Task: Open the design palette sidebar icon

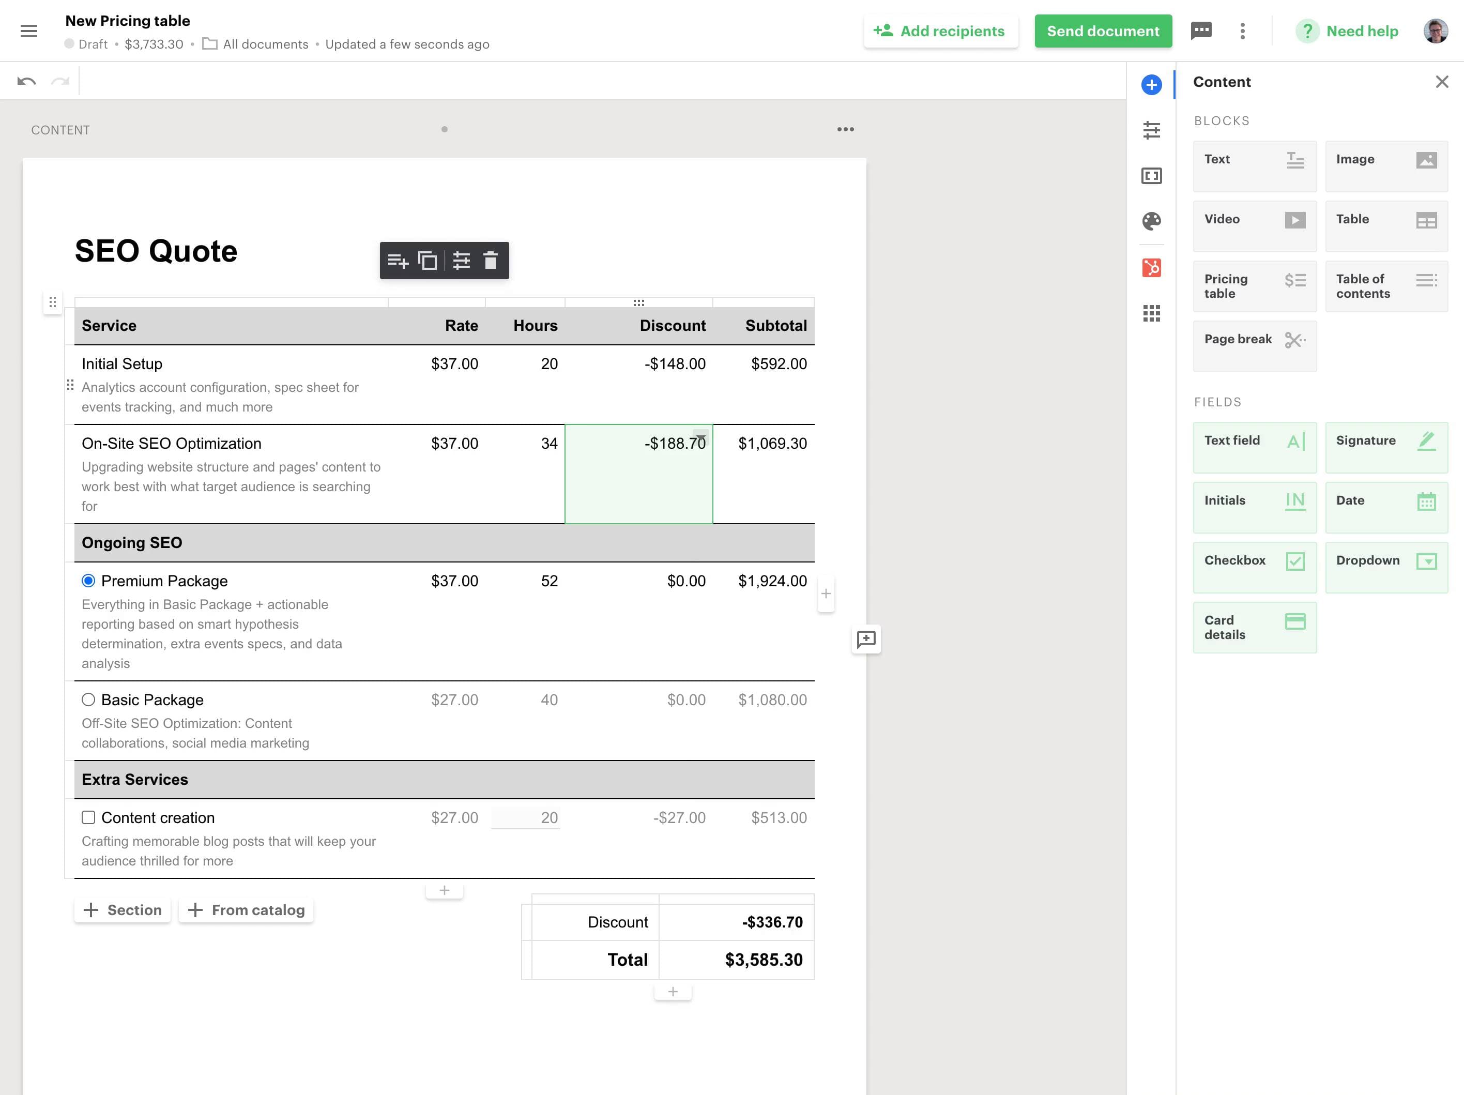Action: click(x=1152, y=220)
